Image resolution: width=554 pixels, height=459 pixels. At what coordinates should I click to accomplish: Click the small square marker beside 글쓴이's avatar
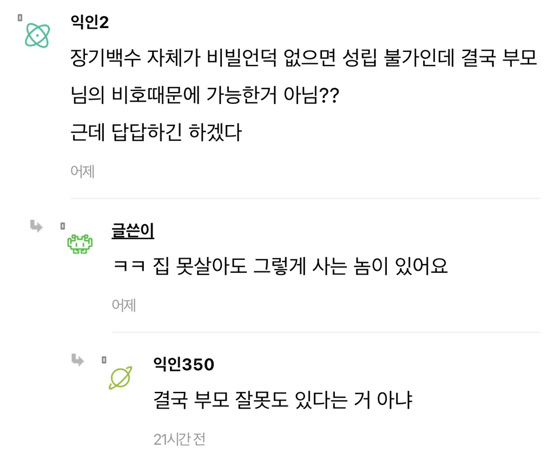[x=63, y=225]
